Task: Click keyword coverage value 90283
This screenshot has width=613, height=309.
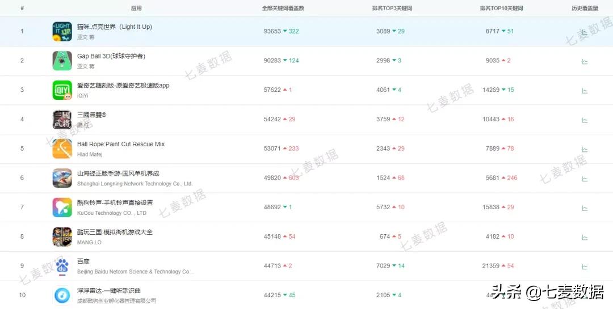Action: click(x=272, y=61)
